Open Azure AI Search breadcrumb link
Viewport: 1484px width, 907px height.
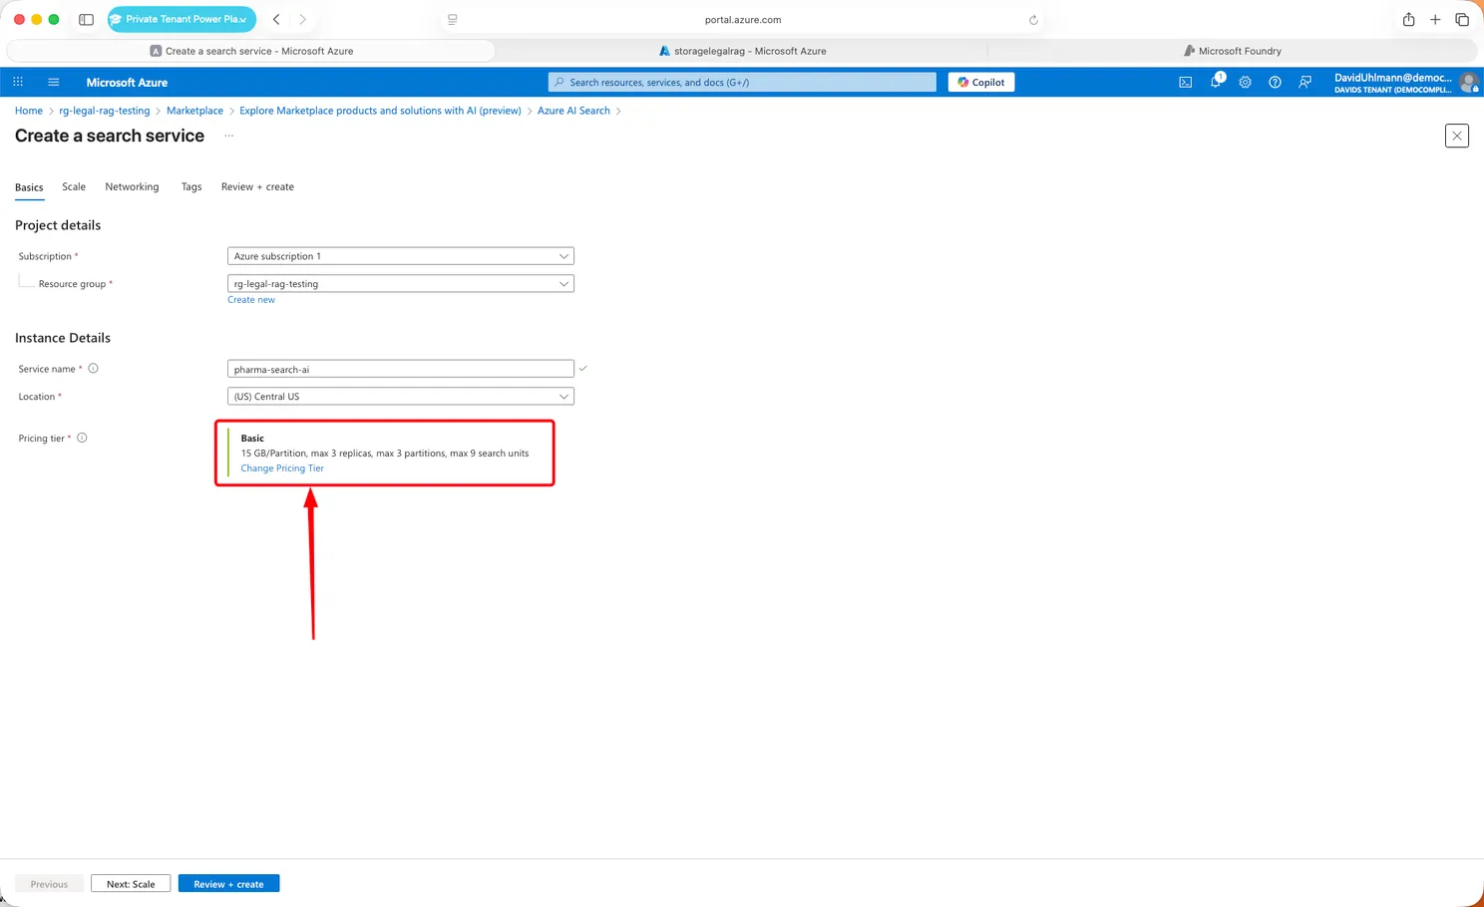(573, 111)
